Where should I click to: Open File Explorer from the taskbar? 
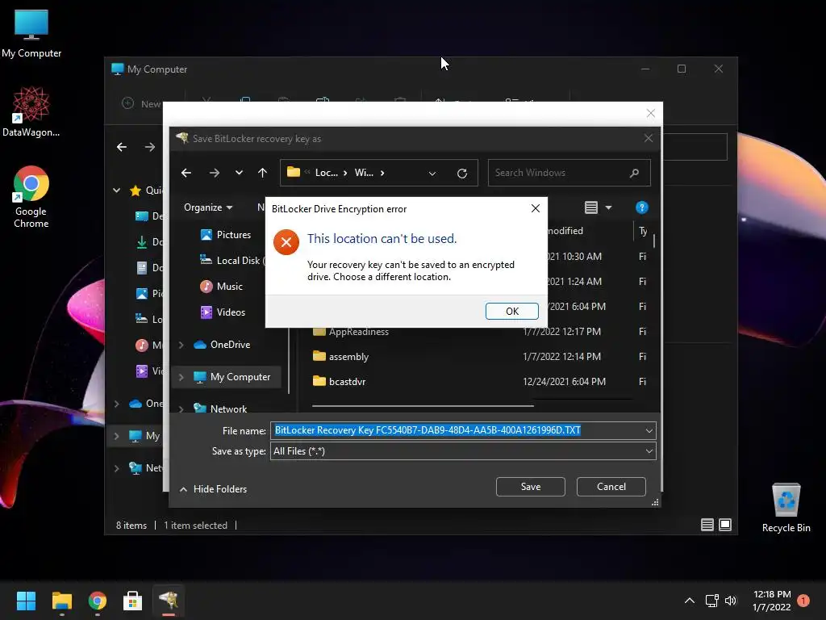coord(61,601)
